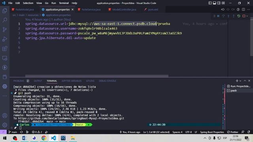Click debug Step Over button
253x142 pixels.
[223, 16]
